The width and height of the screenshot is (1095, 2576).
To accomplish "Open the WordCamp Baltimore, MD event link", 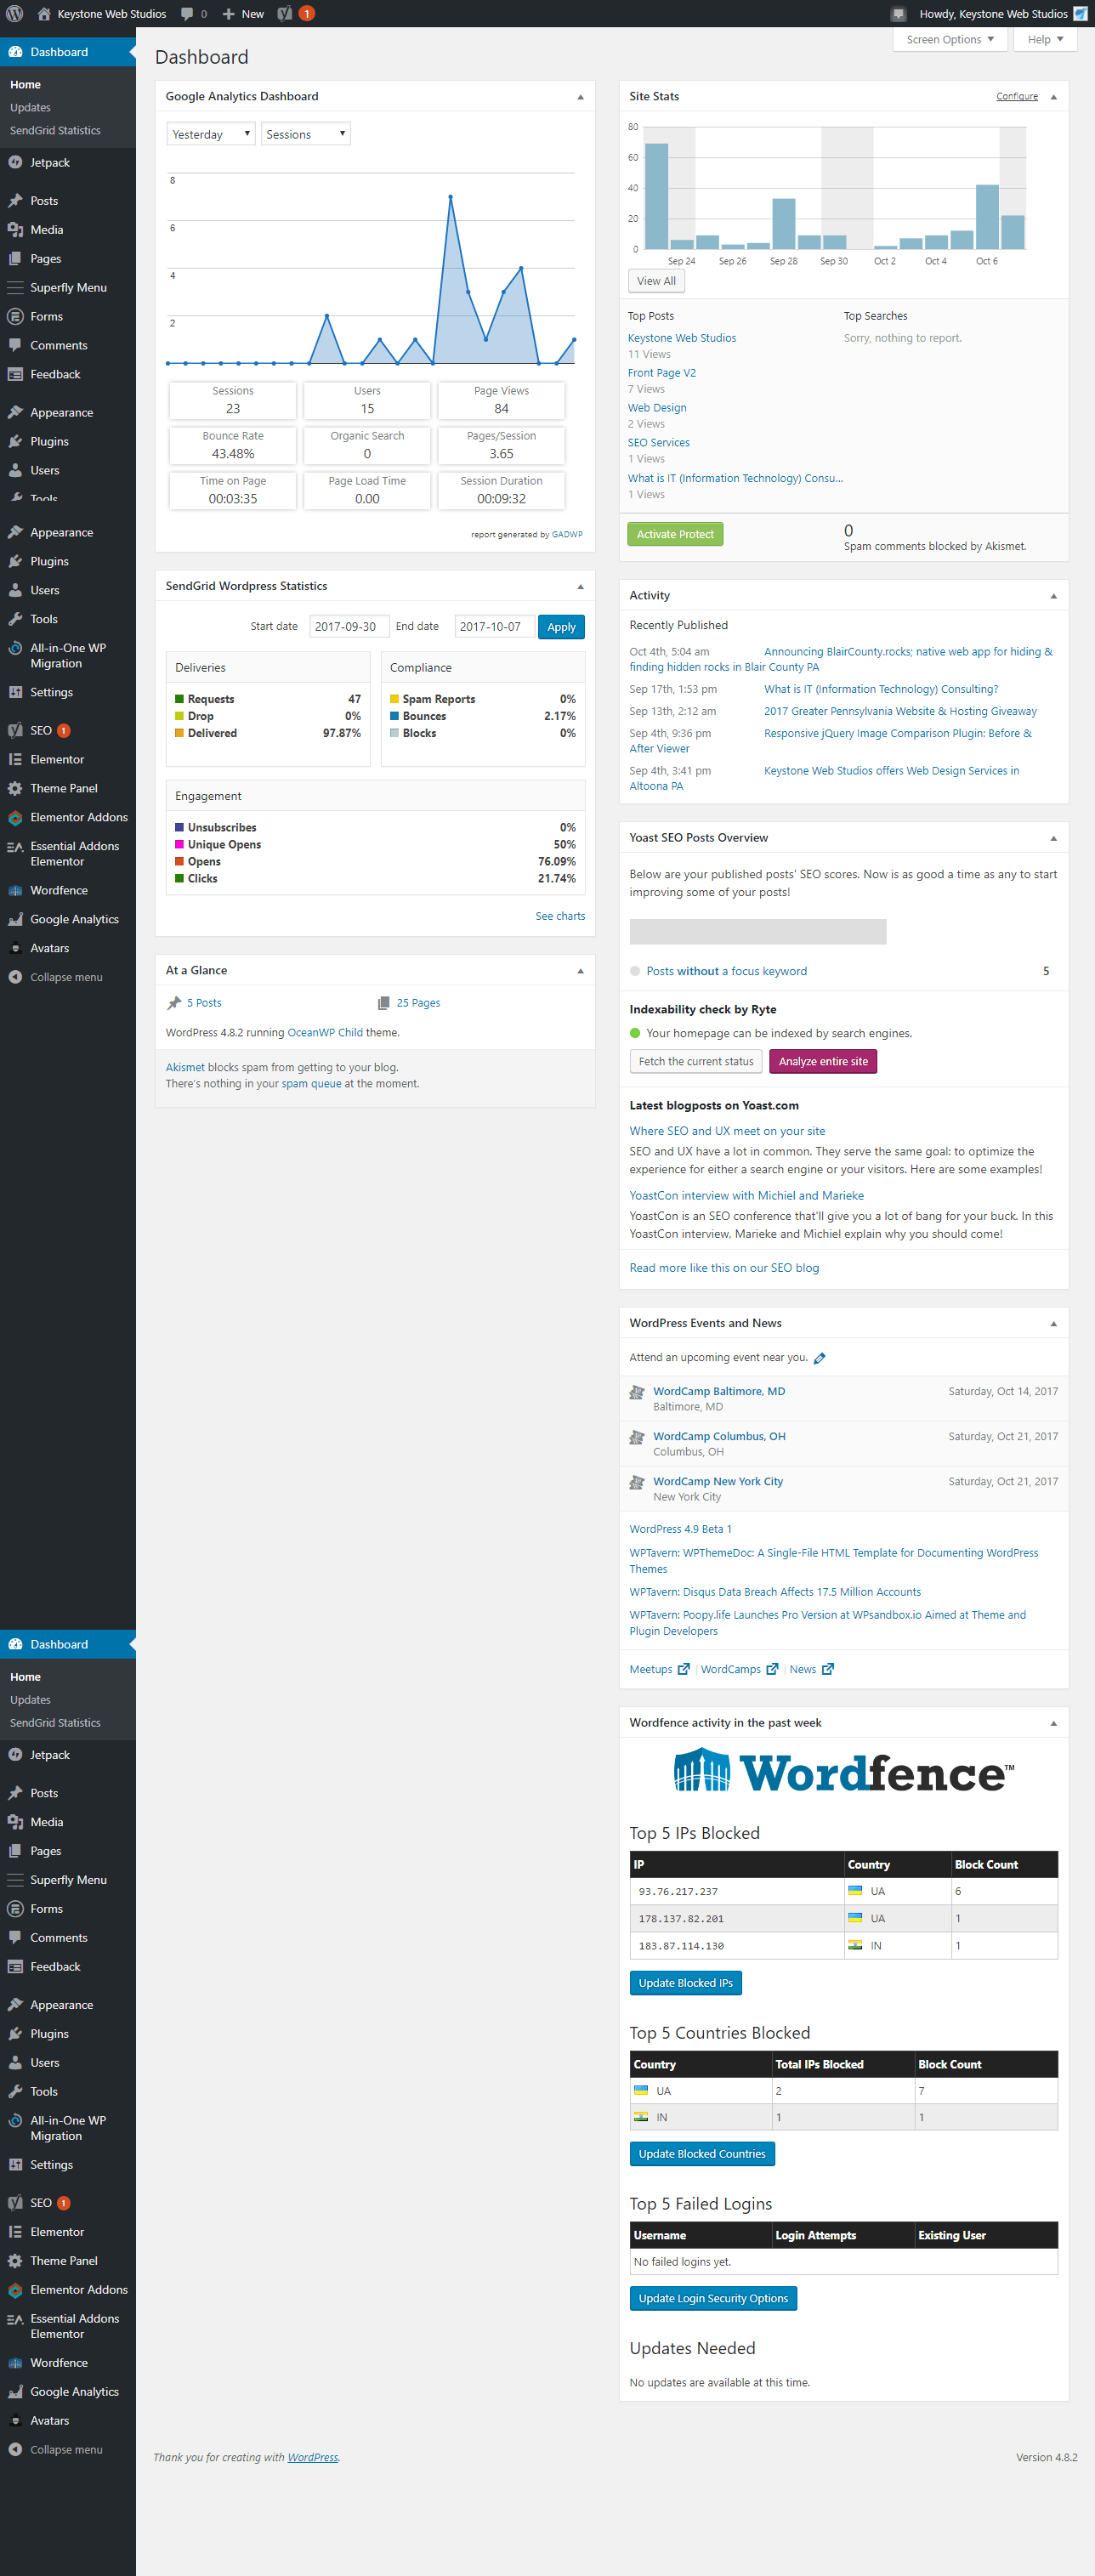I will click(x=719, y=1391).
